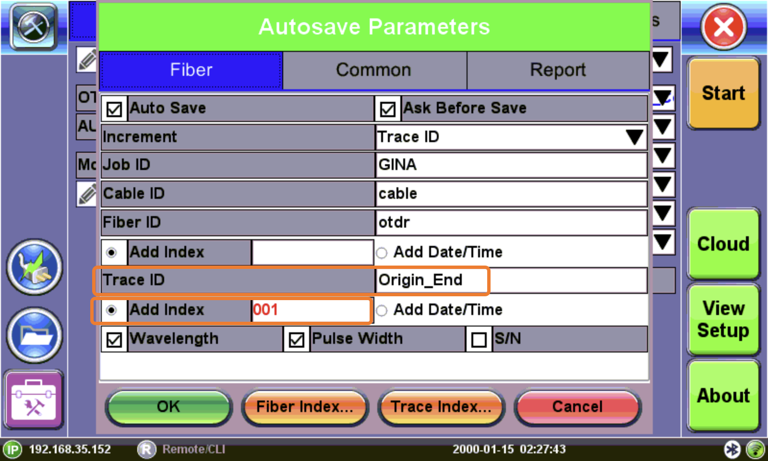This screenshot has height=461, width=768.
Task: Switch to the Report tab
Action: (558, 70)
